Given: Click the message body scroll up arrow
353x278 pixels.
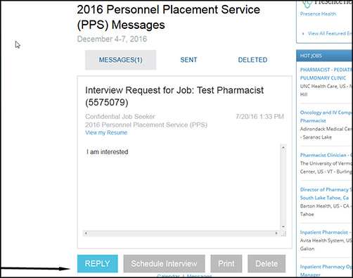Looking at the screenshot, I should pyautogui.click(x=283, y=147).
